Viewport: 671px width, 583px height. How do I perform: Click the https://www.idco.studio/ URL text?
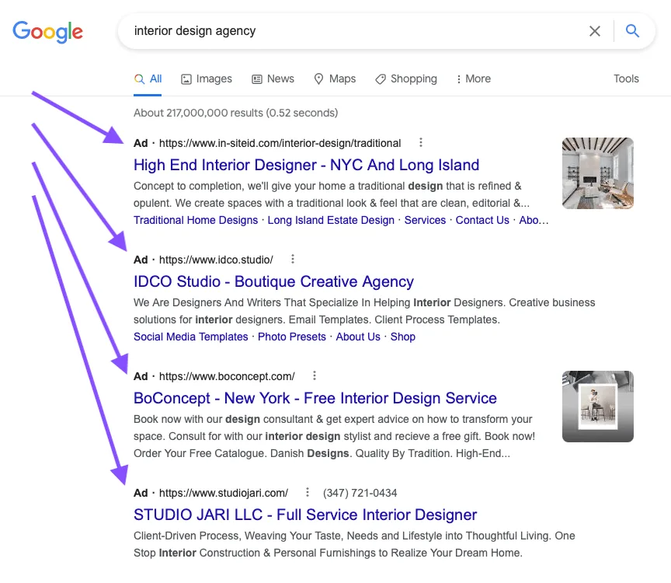point(216,260)
